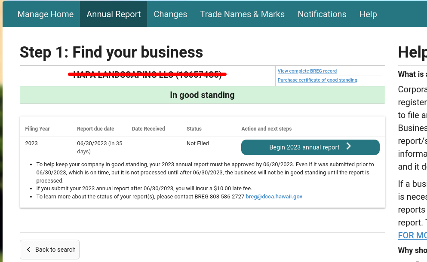Click the chevron icon on Begin 2023 report button
The height and width of the screenshot is (262, 427).
pos(349,147)
